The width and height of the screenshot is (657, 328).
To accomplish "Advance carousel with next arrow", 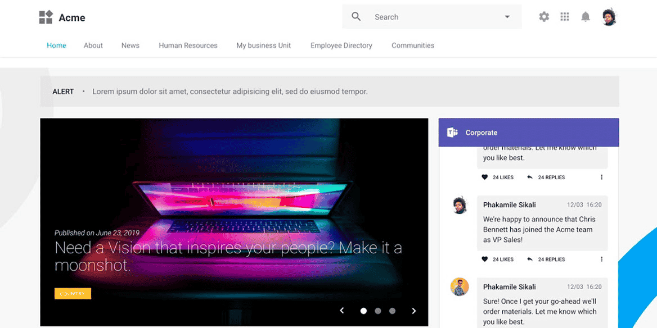I will [414, 311].
